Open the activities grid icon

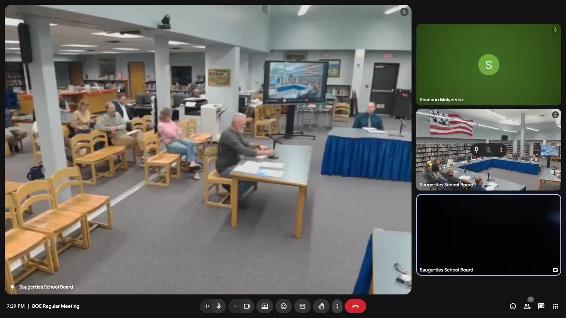555,306
